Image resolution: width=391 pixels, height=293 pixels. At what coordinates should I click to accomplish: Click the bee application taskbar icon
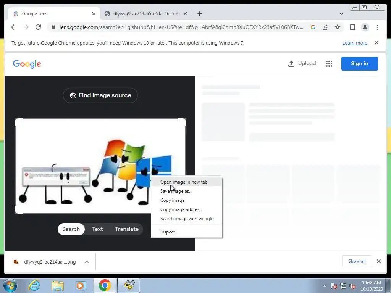[x=129, y=285]
